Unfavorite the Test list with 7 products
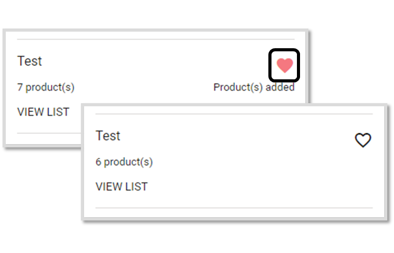394x253 pixels. tap(284, 65)
